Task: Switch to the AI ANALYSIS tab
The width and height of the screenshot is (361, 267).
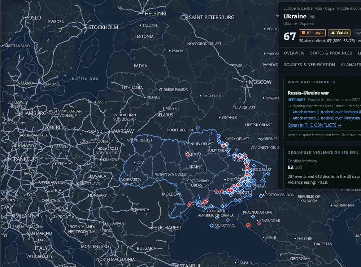Action: tap(351, 65)
